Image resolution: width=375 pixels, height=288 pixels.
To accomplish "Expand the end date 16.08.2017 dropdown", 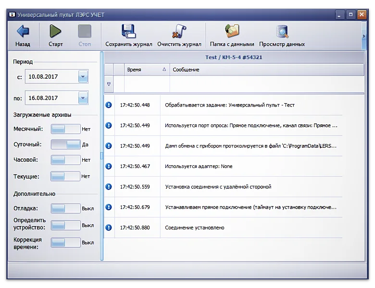I will point(83,98).
